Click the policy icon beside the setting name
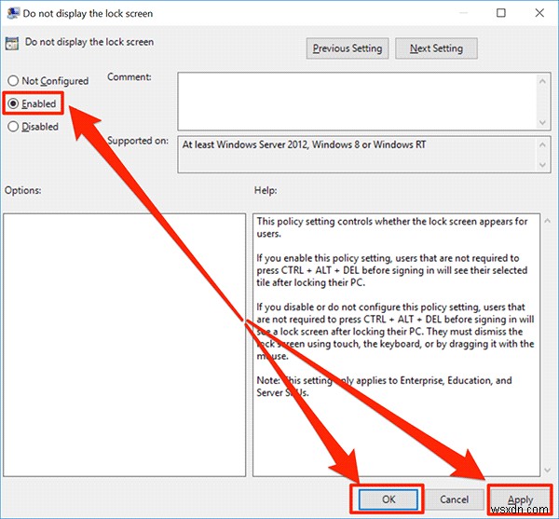Screen dimensions: 559x519 pos(12,43)
